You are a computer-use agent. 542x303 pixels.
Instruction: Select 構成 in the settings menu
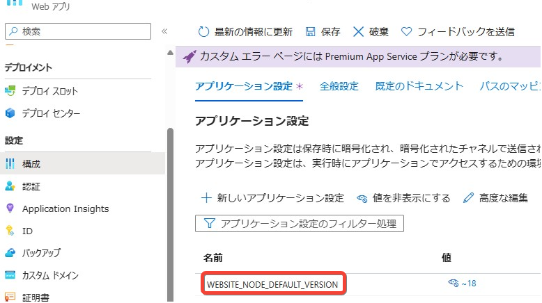coord(31,164)
